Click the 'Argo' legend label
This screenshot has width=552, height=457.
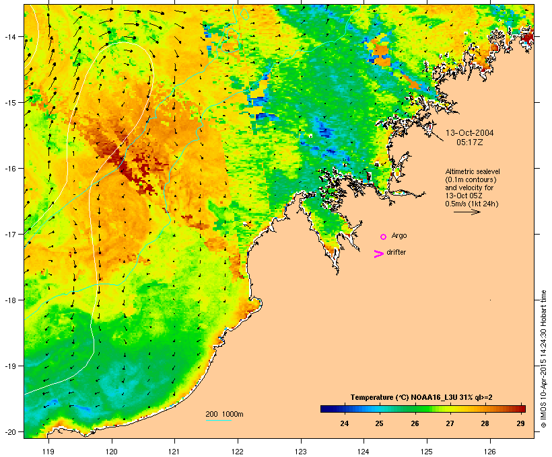(x=399, y=235)
